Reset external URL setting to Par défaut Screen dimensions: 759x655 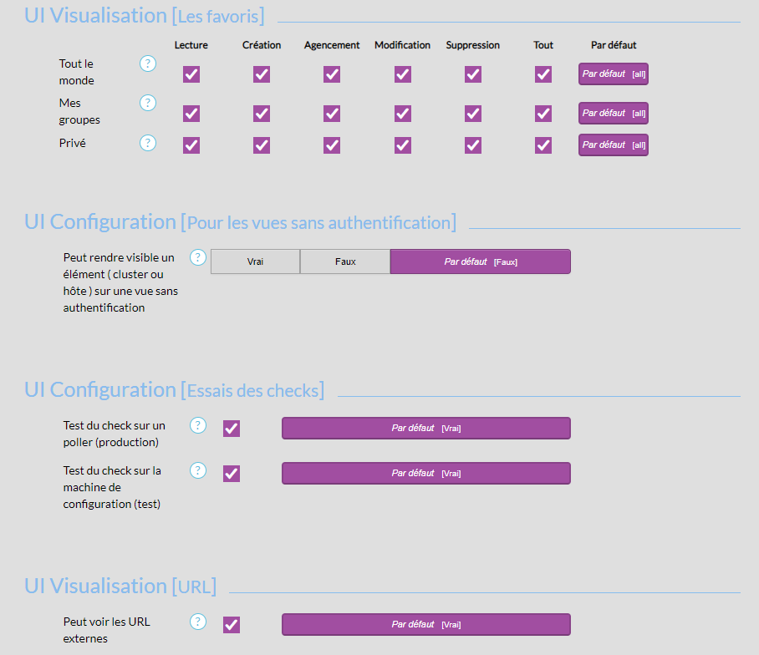coord(425,624)
